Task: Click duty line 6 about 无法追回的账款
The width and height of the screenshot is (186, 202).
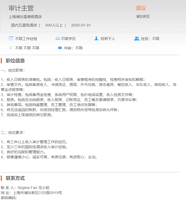Action: point(60,110)
